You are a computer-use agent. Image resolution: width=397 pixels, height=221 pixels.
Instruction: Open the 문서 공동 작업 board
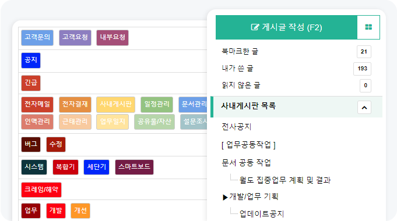pyautogui.click(x=246, y=163)
